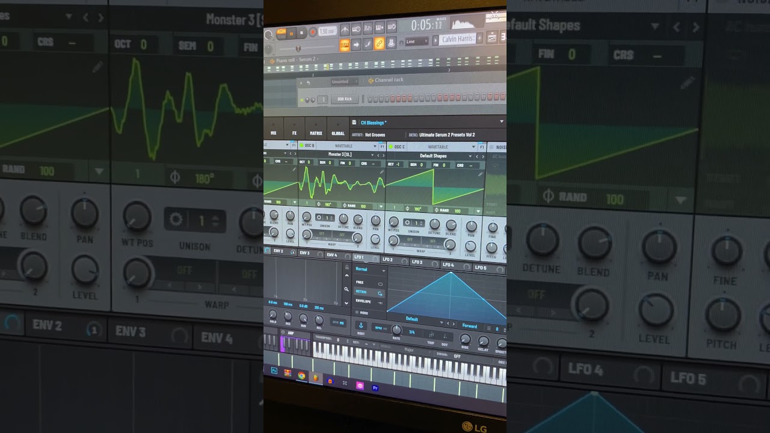This screenshot has height=433, width=770.
Task: Open the Unsorted channel filter dropdown
Action: click(345, 81)
